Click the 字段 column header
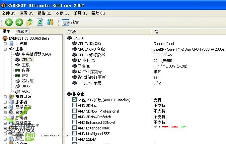This screenshot has height=144, width=226. click(108, 32)
